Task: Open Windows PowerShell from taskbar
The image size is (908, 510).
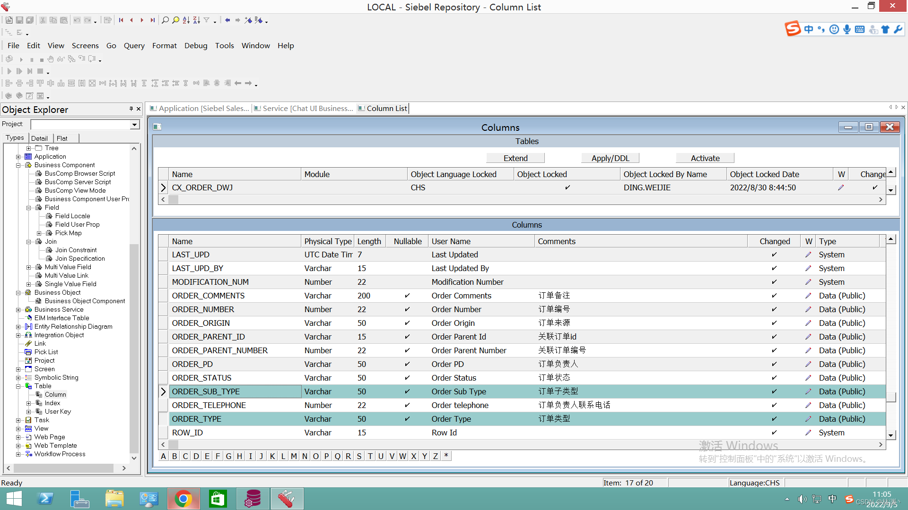Action: point(45,499)
